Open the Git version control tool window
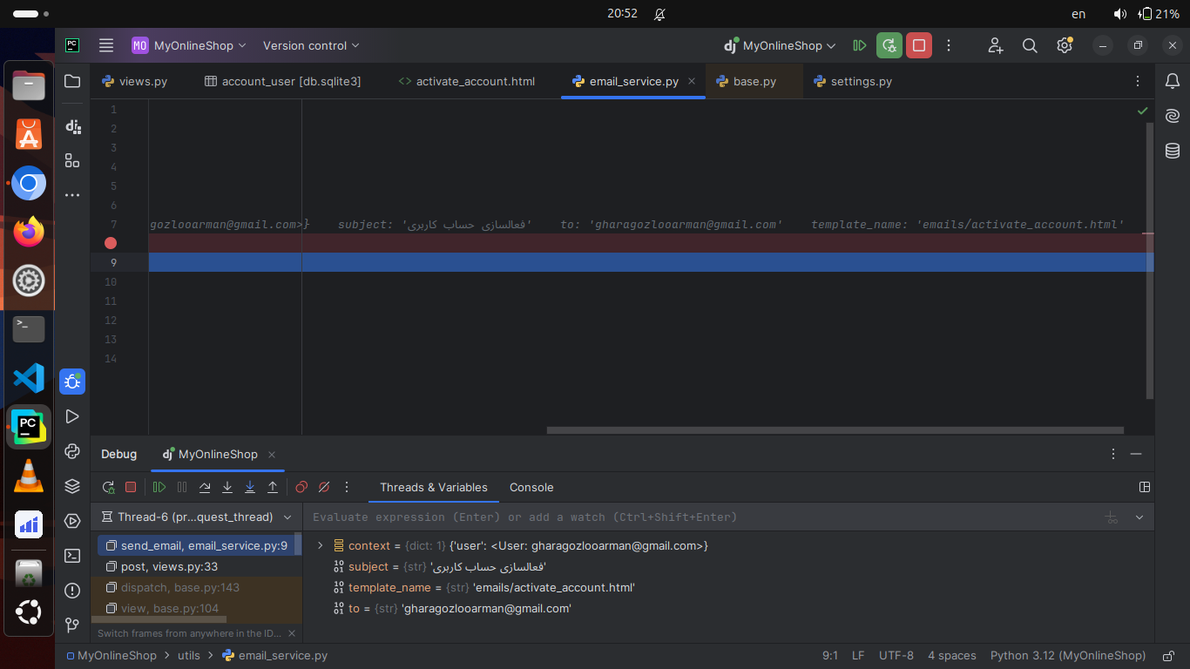This screenshot has height=669, width=1190. click(72, 625)
